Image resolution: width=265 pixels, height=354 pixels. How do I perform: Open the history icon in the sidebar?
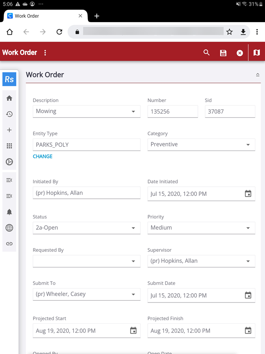9,114
